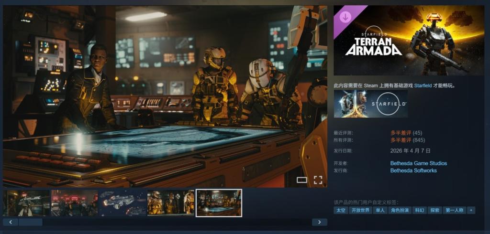Open fullscreen view of screenshot

(x=318, y=180)
